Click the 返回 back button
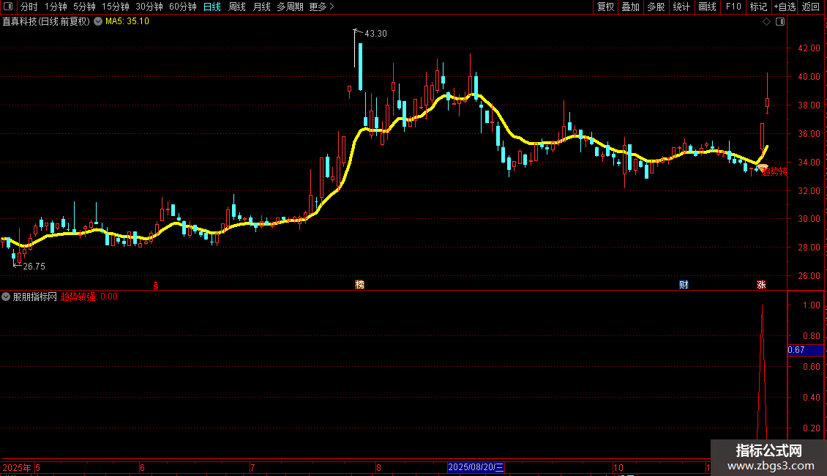This screenshot has height=476, width=827. coord(811,7)
